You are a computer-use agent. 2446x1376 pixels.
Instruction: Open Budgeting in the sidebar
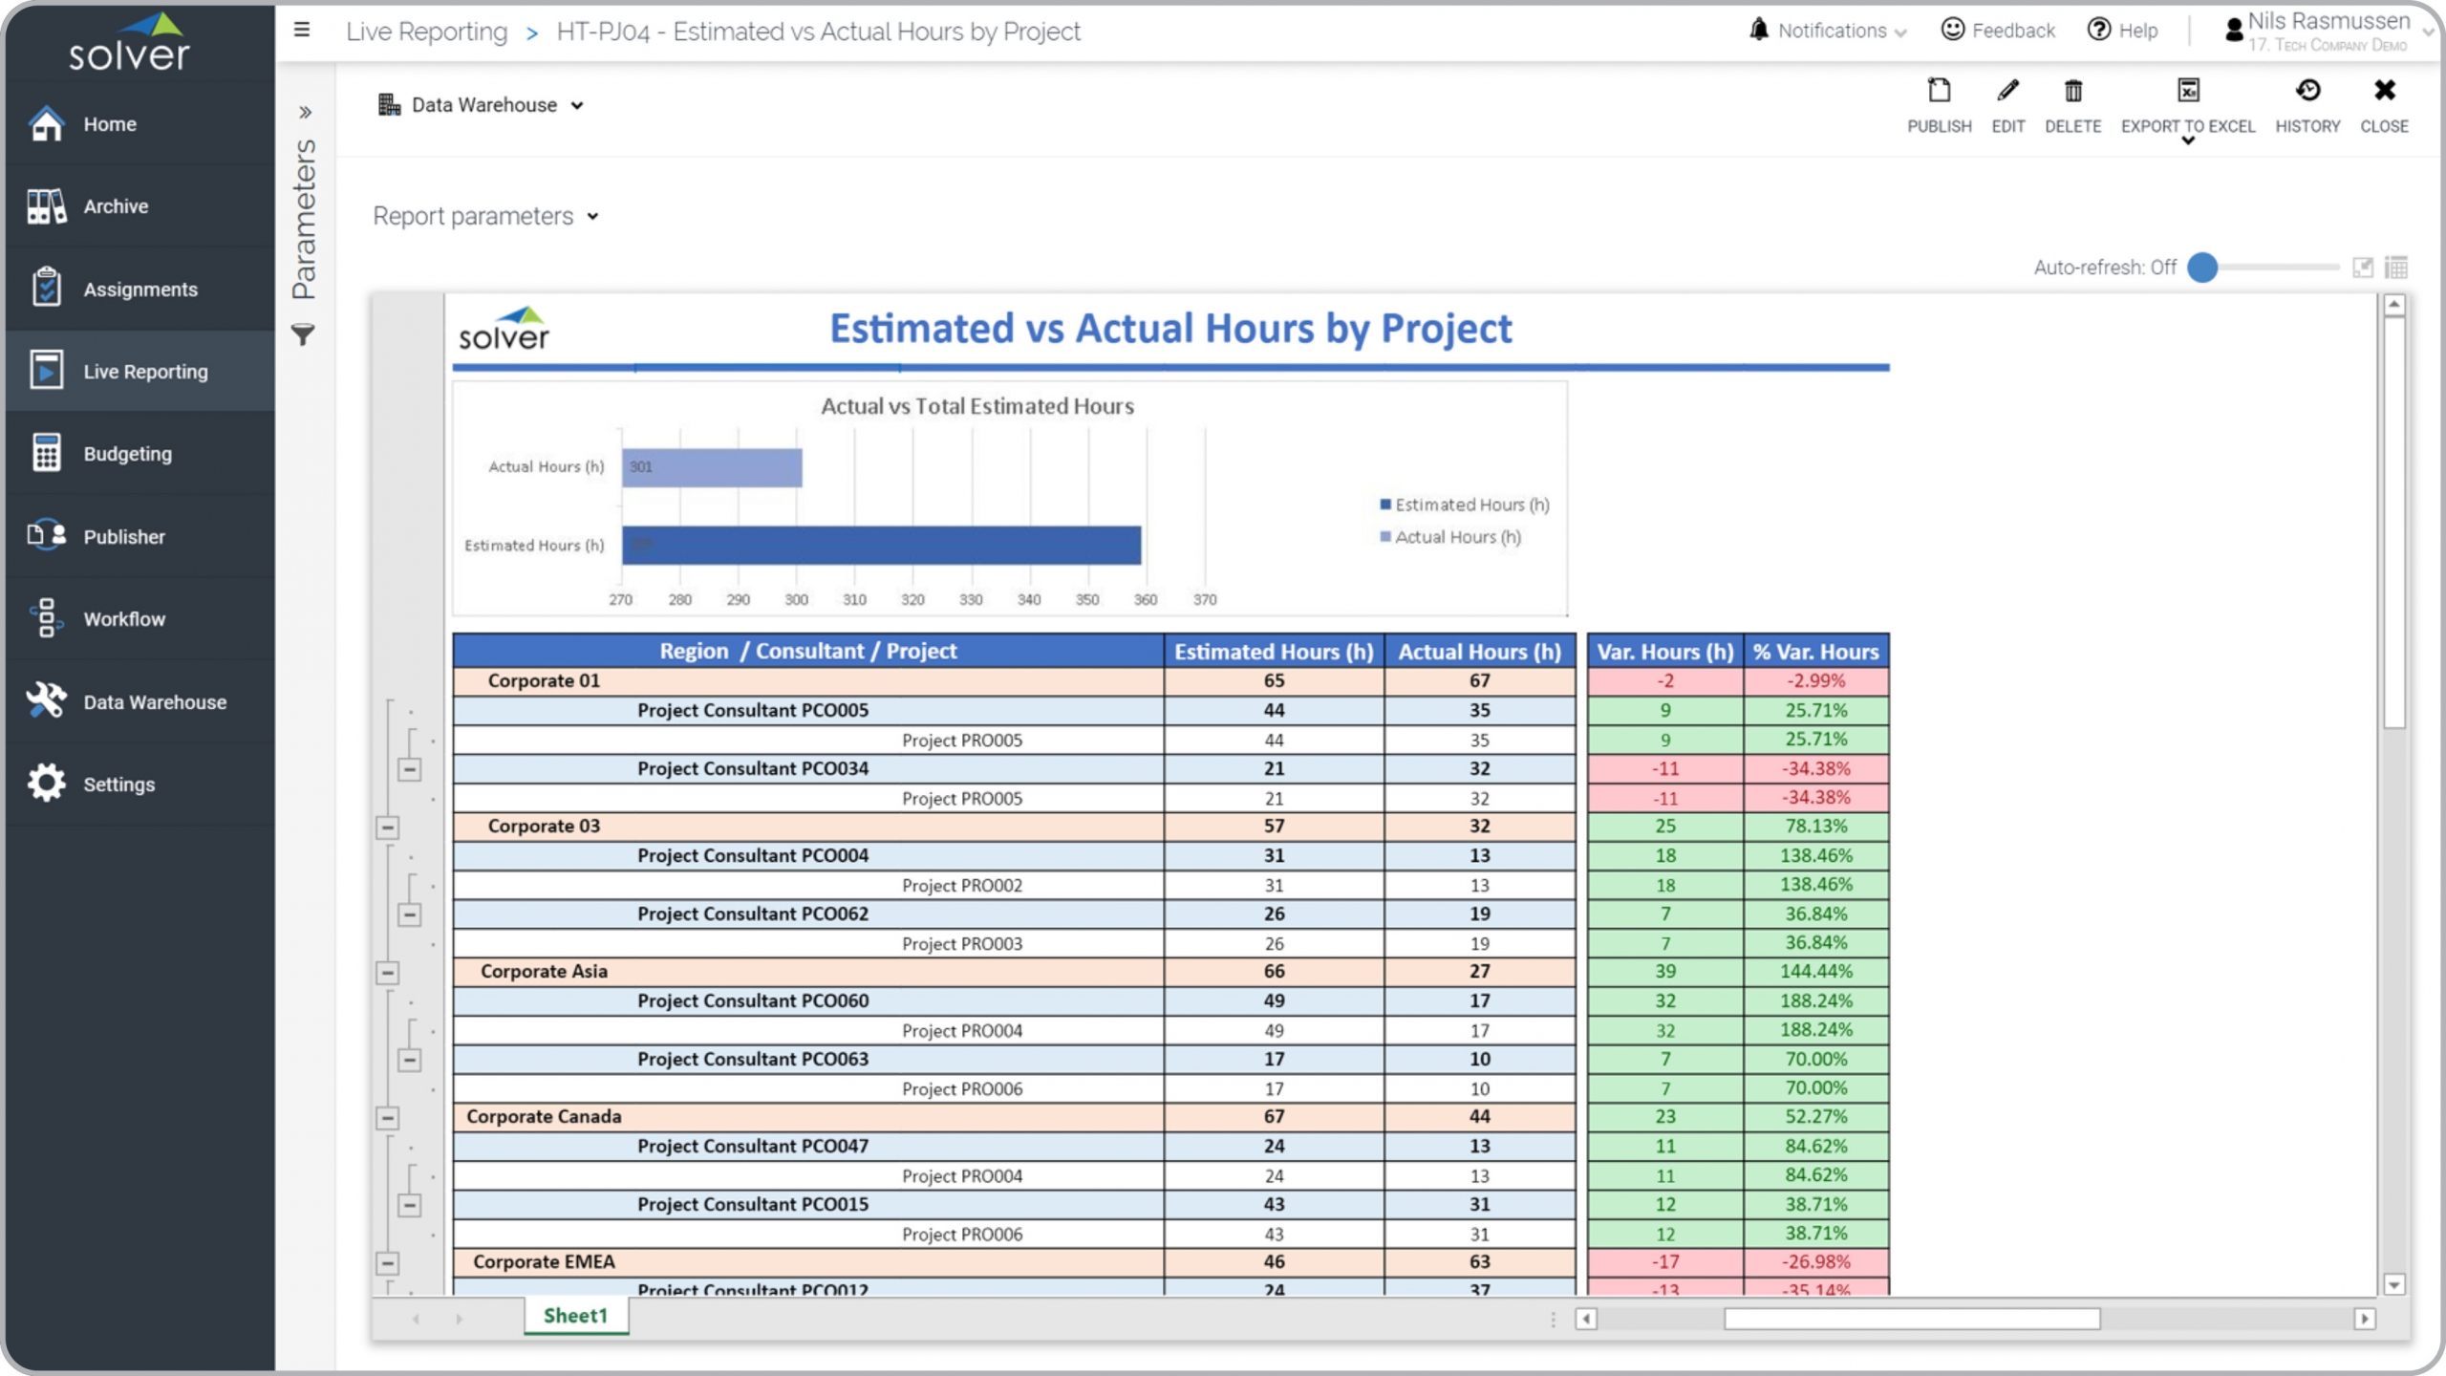pos(127,454)
